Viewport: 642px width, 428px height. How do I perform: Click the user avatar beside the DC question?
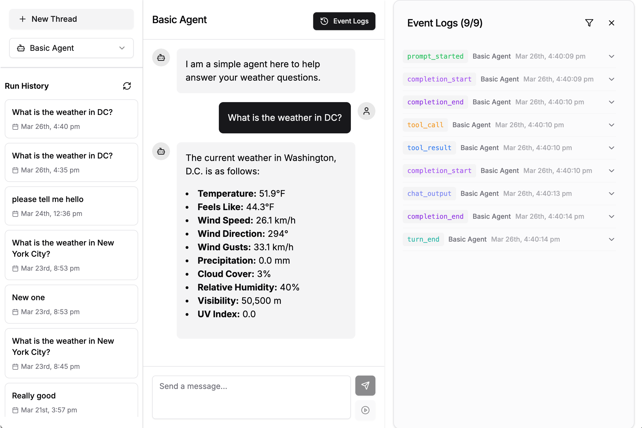[366, 111]
